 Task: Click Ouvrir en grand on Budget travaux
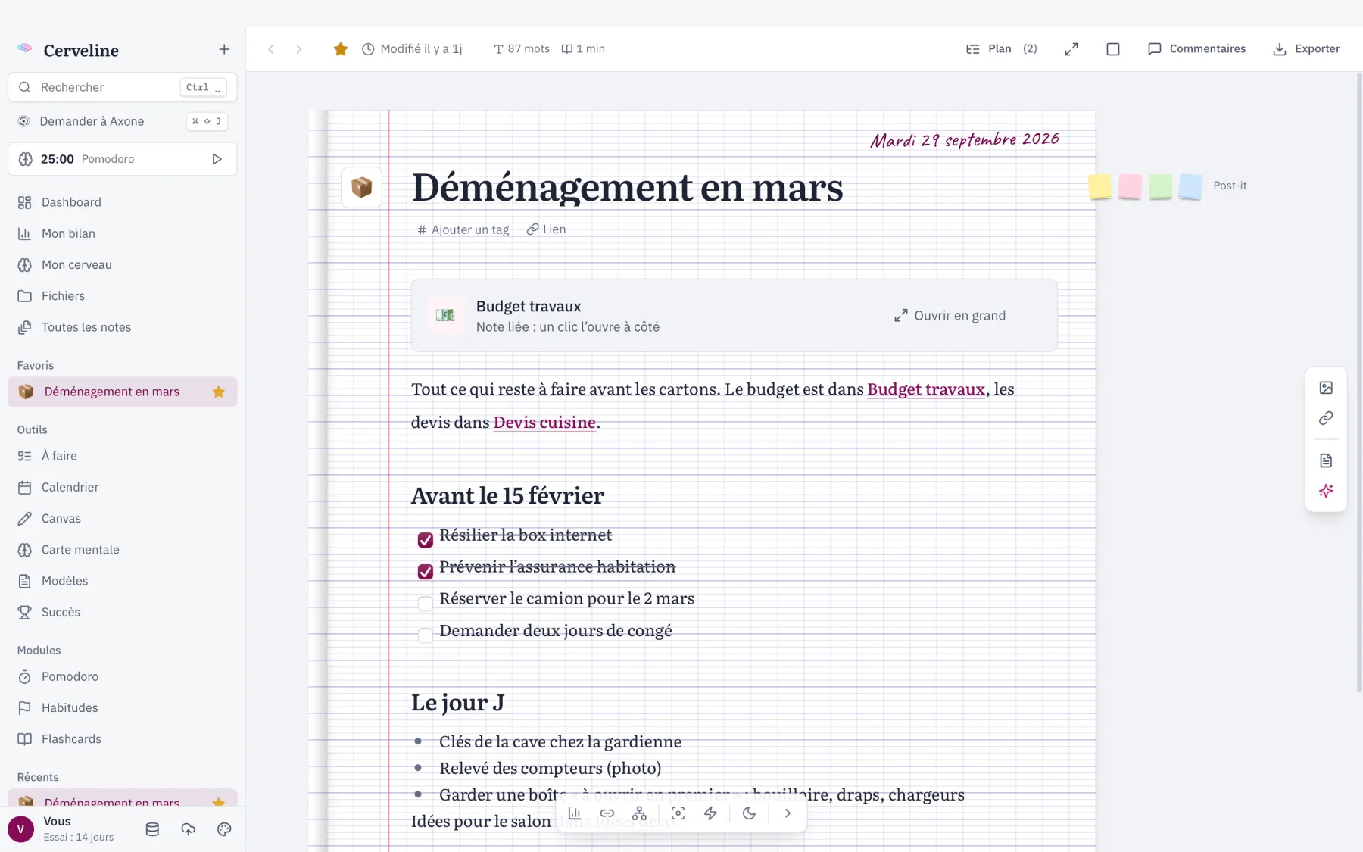(x=950, y=316)
